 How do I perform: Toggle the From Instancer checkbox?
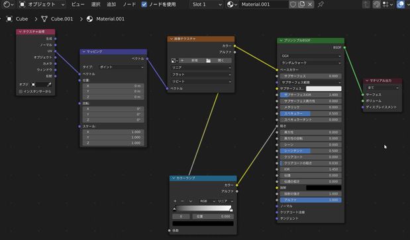coord(21,91)
